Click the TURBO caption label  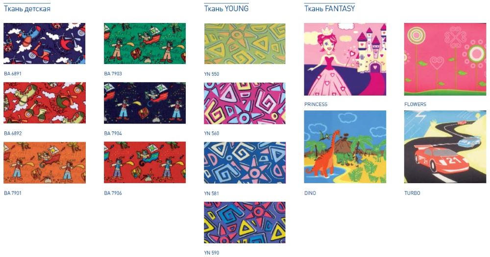412,193
